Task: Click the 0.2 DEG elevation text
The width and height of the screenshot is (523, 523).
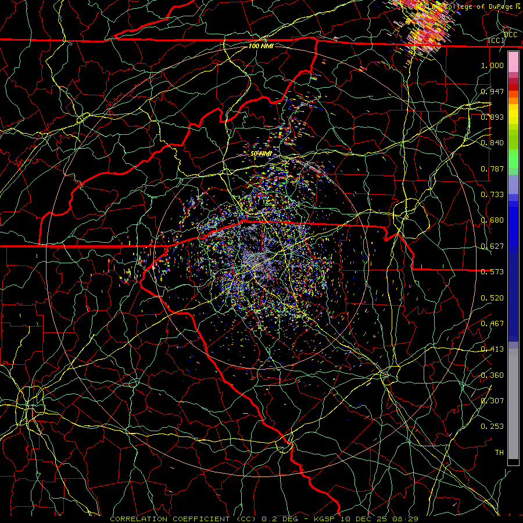Action: (x=280, y=519)
